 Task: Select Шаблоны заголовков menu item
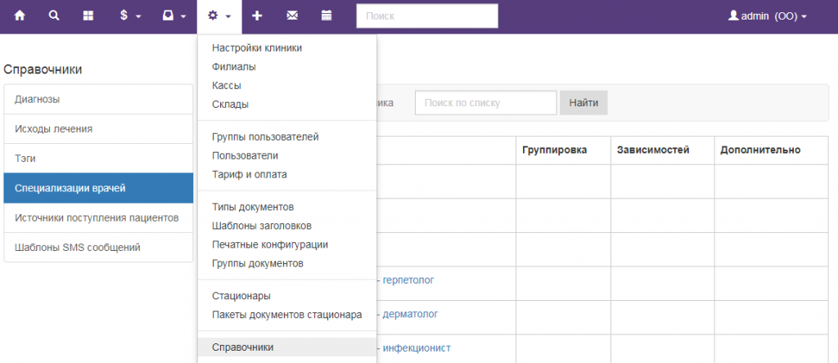[x=287, y=226]
